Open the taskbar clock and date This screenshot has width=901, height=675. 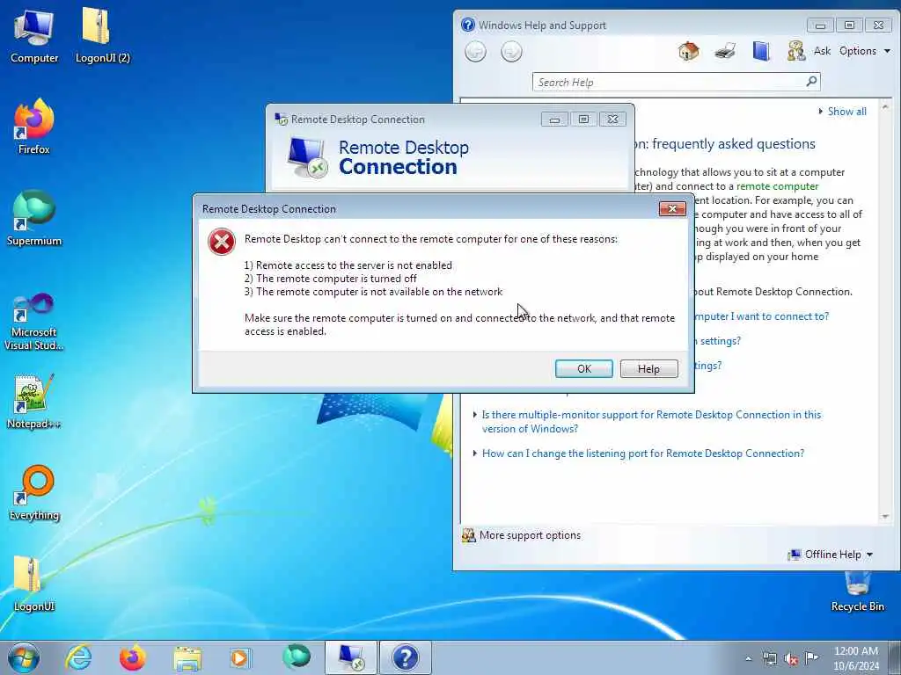pyautogui.click(x=855, y=658)
